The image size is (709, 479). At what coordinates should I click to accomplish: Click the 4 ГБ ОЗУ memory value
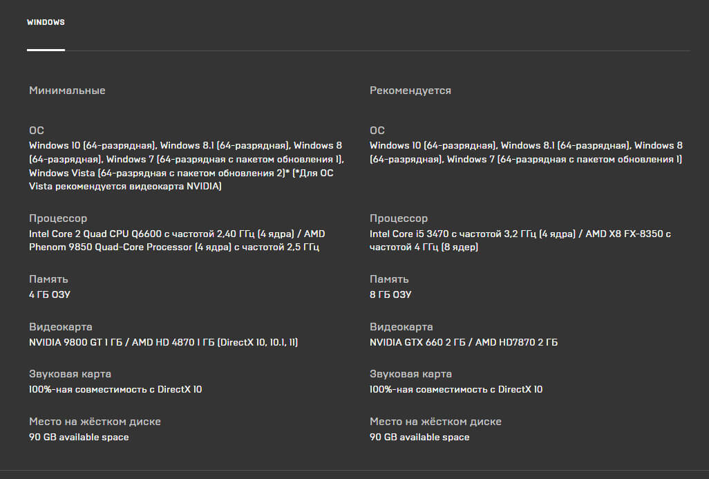[50, 294]
